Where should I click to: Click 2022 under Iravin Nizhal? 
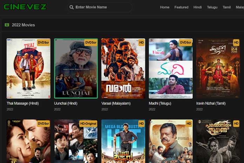(199, 109)
